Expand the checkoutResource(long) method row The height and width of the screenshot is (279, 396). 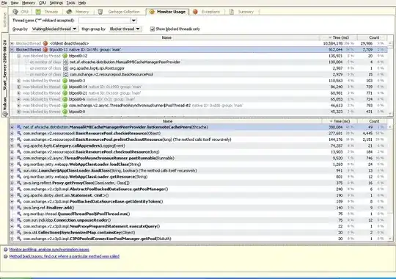[12, 152]
